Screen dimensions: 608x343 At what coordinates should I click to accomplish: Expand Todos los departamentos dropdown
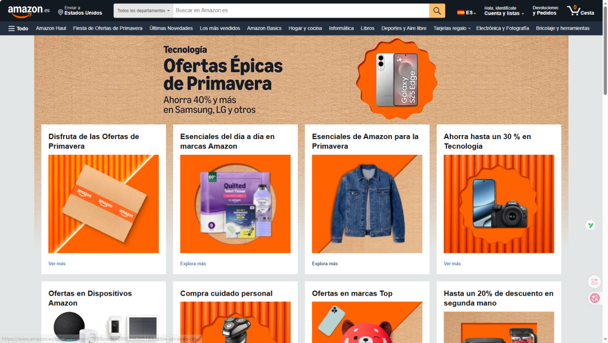144,11
